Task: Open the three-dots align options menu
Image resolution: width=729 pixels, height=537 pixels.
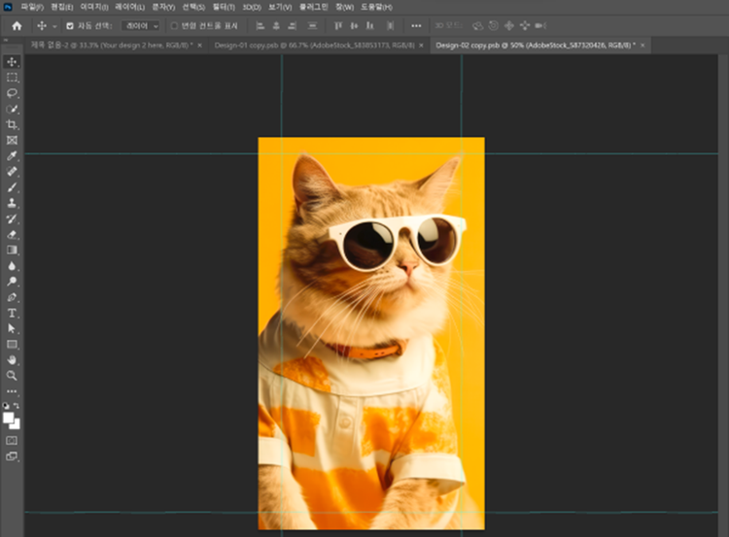Action: tap(417, 26)
